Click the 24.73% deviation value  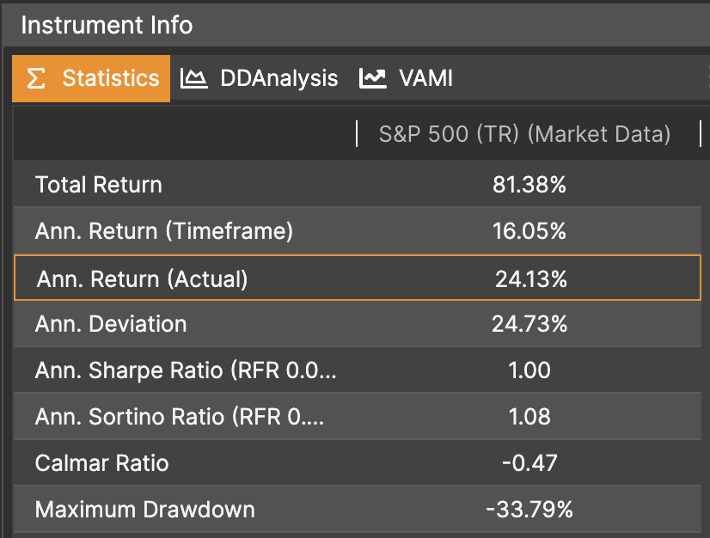[529, 324]
